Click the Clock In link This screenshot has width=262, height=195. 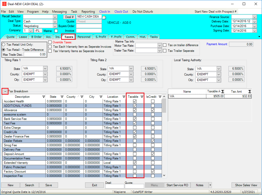coord(105,12)
